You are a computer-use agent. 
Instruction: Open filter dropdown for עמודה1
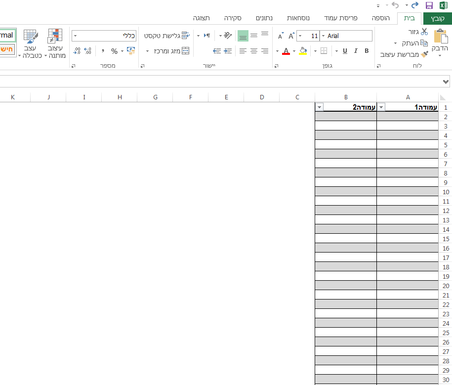pos(381,107)
